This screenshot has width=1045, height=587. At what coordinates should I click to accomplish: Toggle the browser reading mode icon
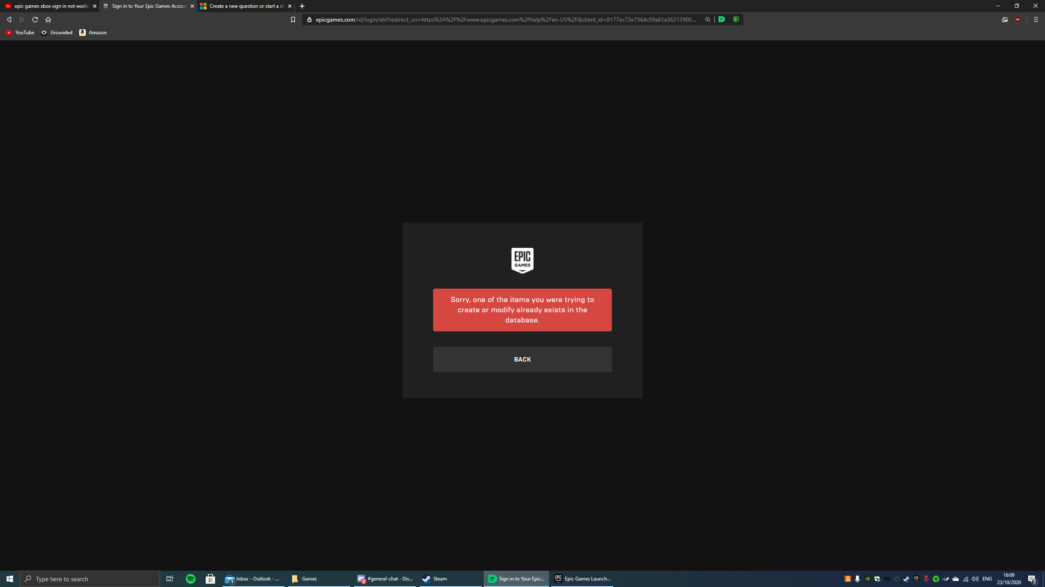pyautogui.click(x=723, y=19)
